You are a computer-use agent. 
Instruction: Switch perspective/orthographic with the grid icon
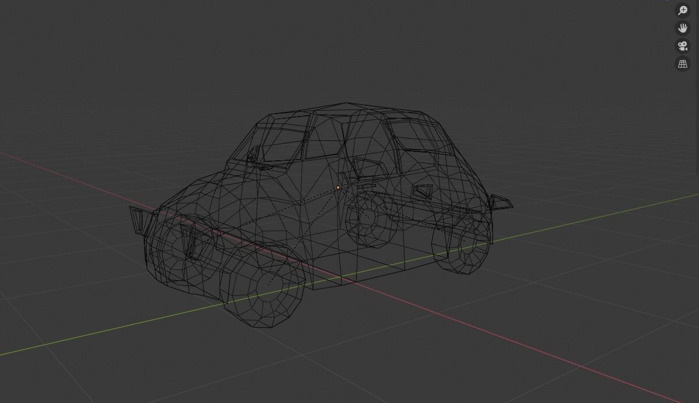[x=683, y=64]
